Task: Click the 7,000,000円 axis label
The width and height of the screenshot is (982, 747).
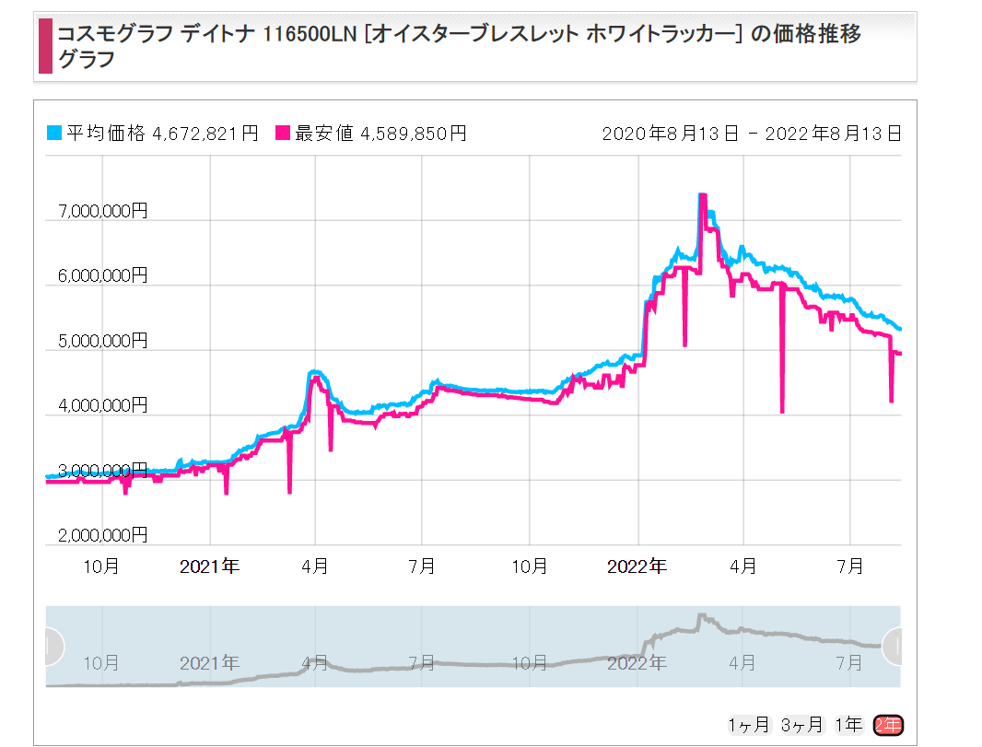Action: [x=102, y=211]
